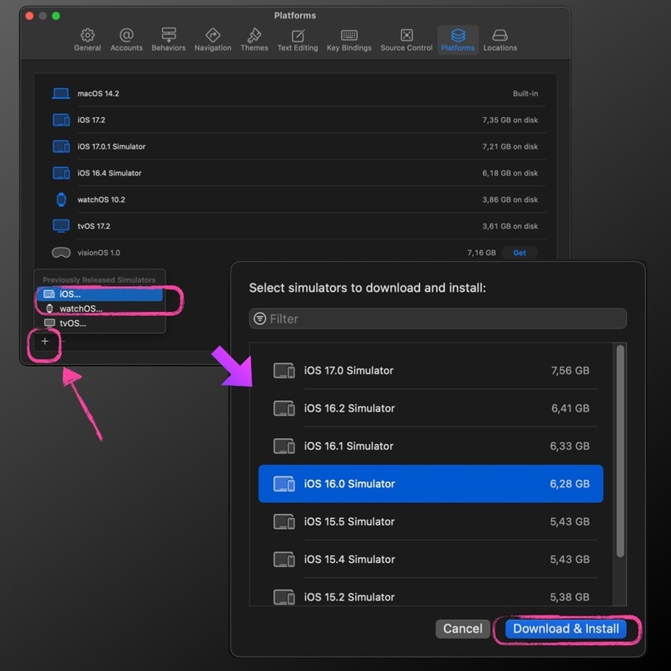Click the 5,38 GB size value
The width and height of the screenshot is (671, 671).
[x=570, y=596]
